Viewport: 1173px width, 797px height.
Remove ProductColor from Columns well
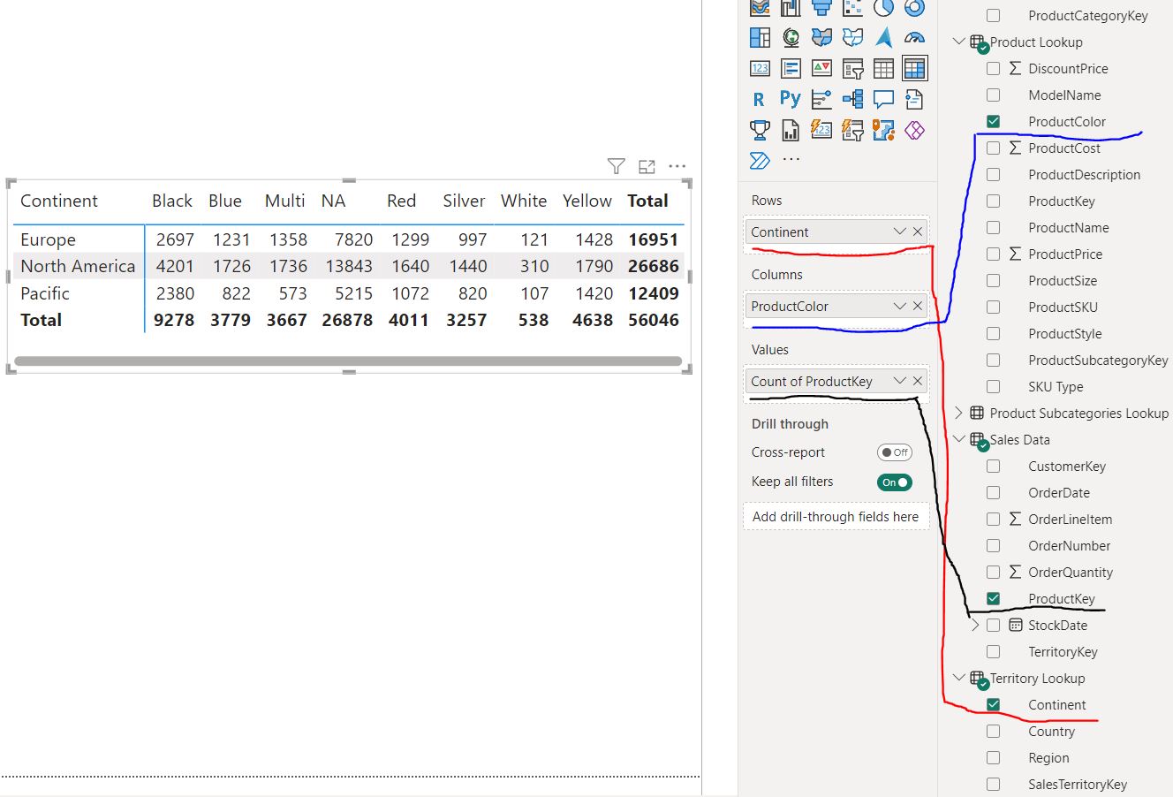[x=918, y=306]
